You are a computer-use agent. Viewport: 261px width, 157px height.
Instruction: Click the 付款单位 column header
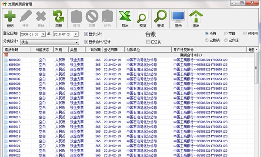(148, 50)
